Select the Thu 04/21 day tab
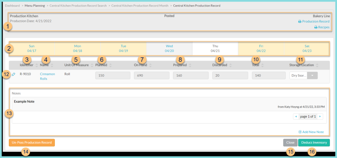 tap(215, 48)
